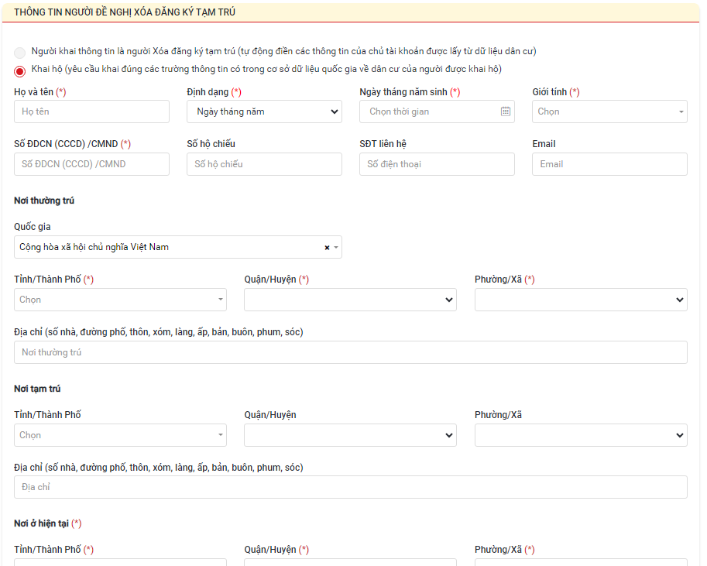
Task: Click the 'Số ĐDCN (CCCD) /CMND' input field
Action: (91, 164)
